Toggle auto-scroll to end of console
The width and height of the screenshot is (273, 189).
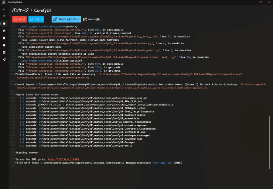pyautogui.click(x=66, y=19)
